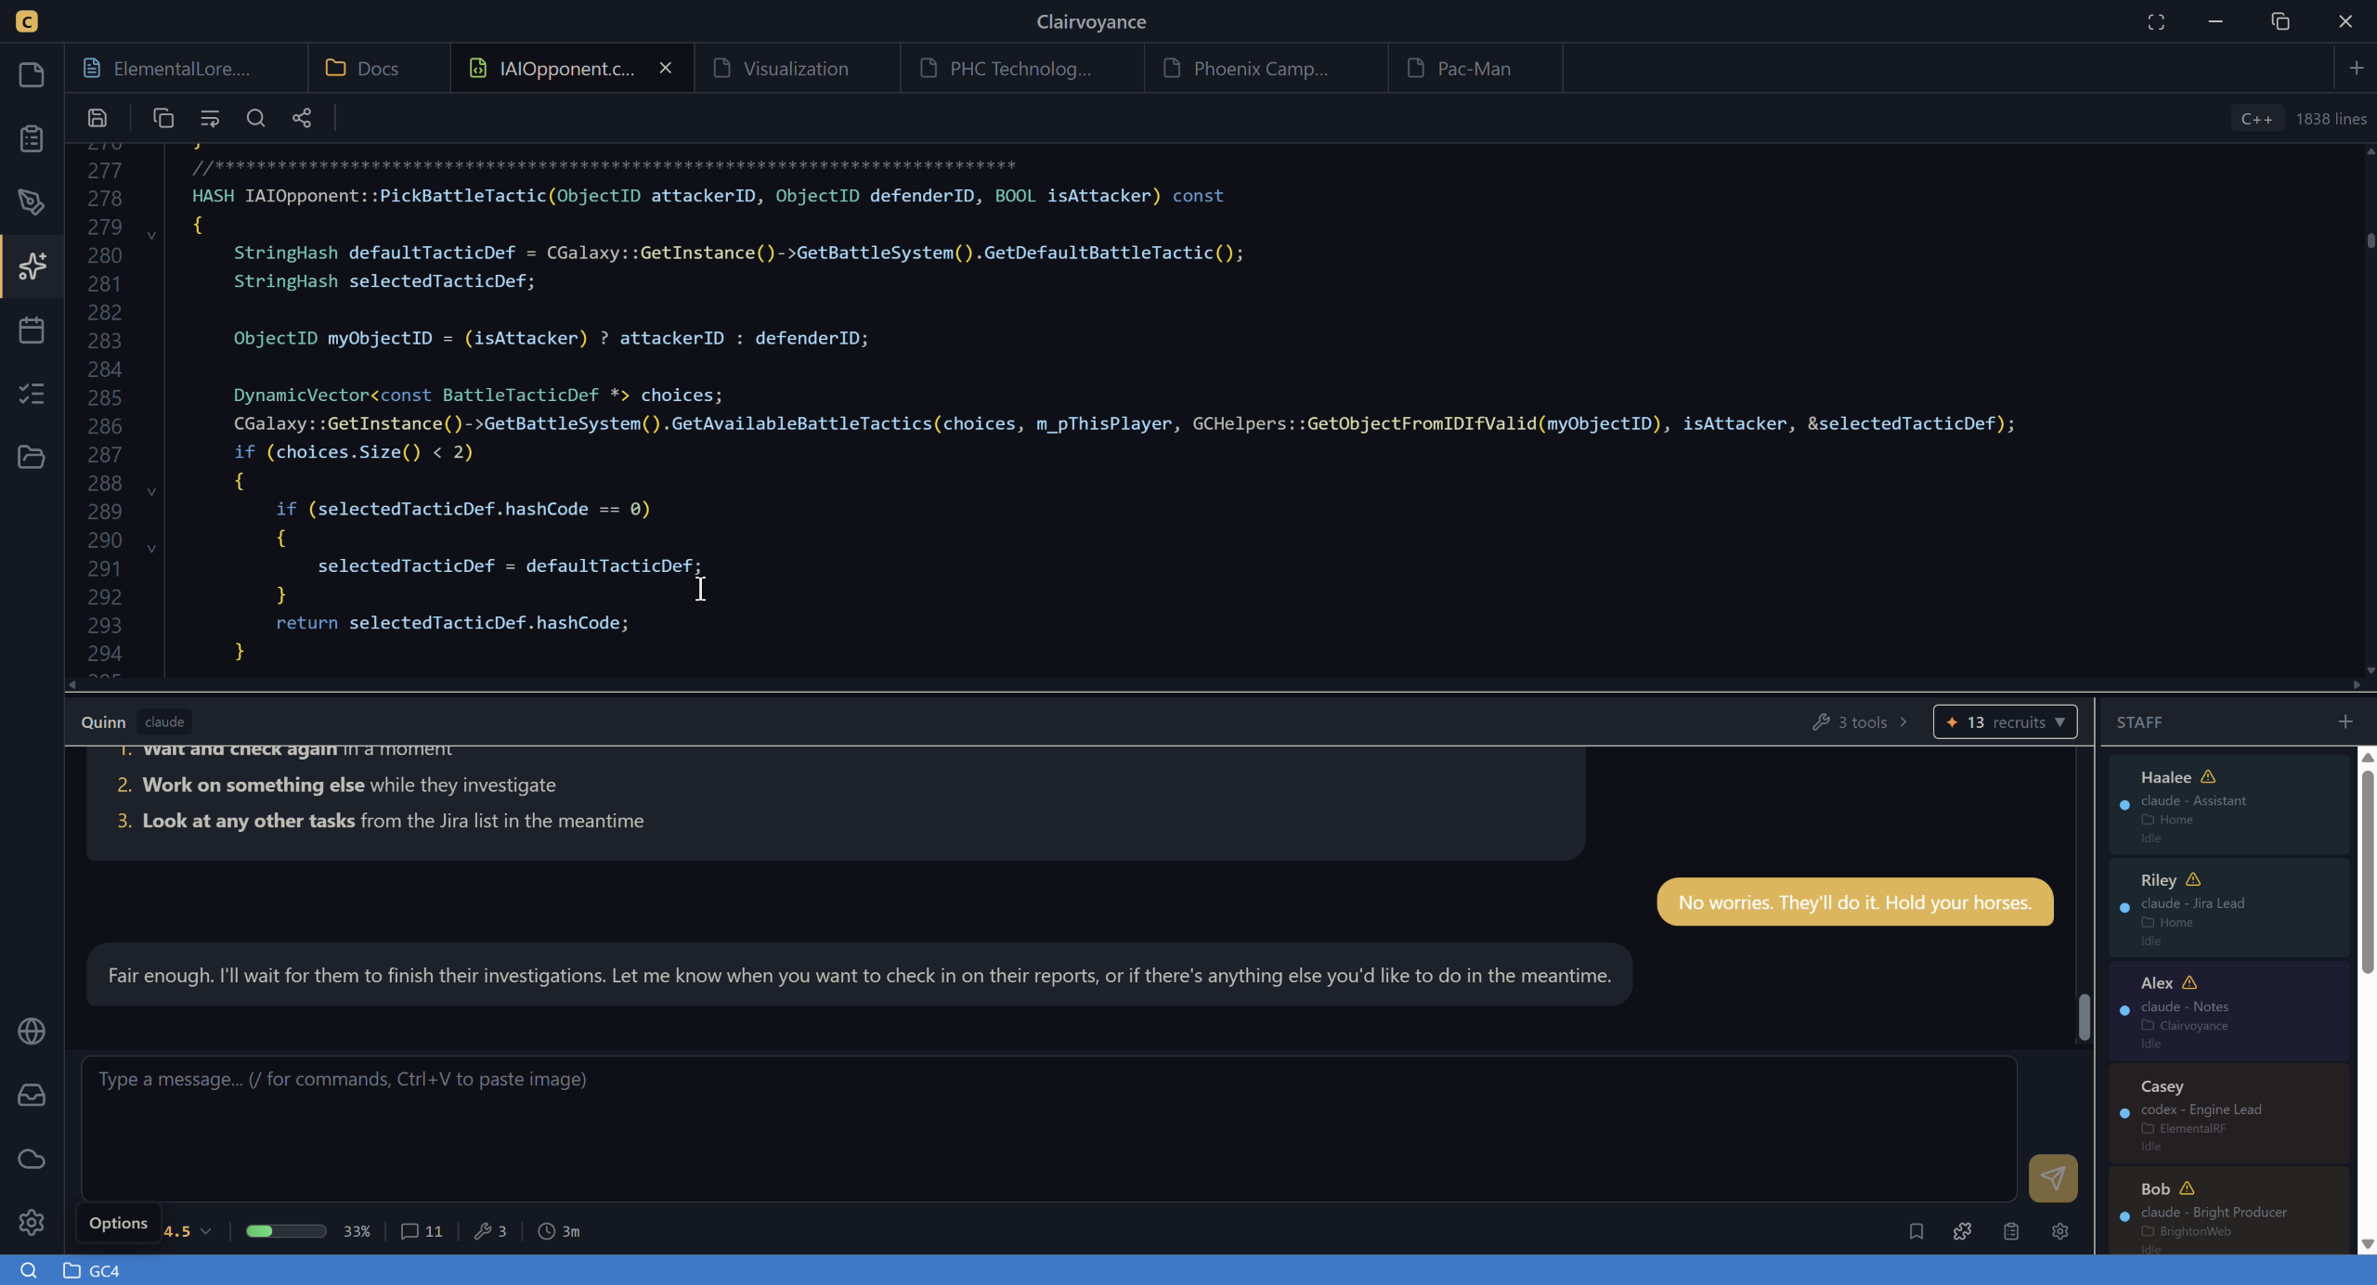Collapse code fold at line 288
This screenshot has width=2377, height=1285.
151,491
